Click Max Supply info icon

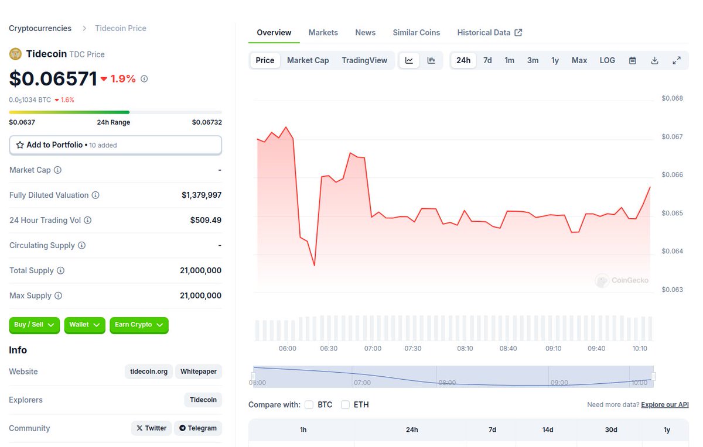pos(59,296)
